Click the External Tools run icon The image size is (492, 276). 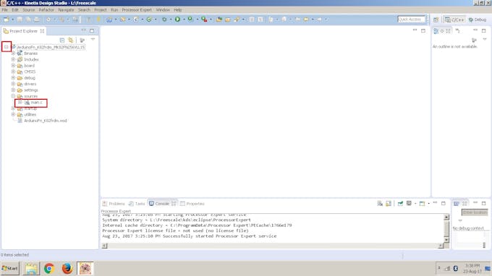click(x=204, y=20)
